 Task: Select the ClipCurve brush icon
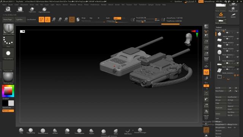(x=32, y=10)
